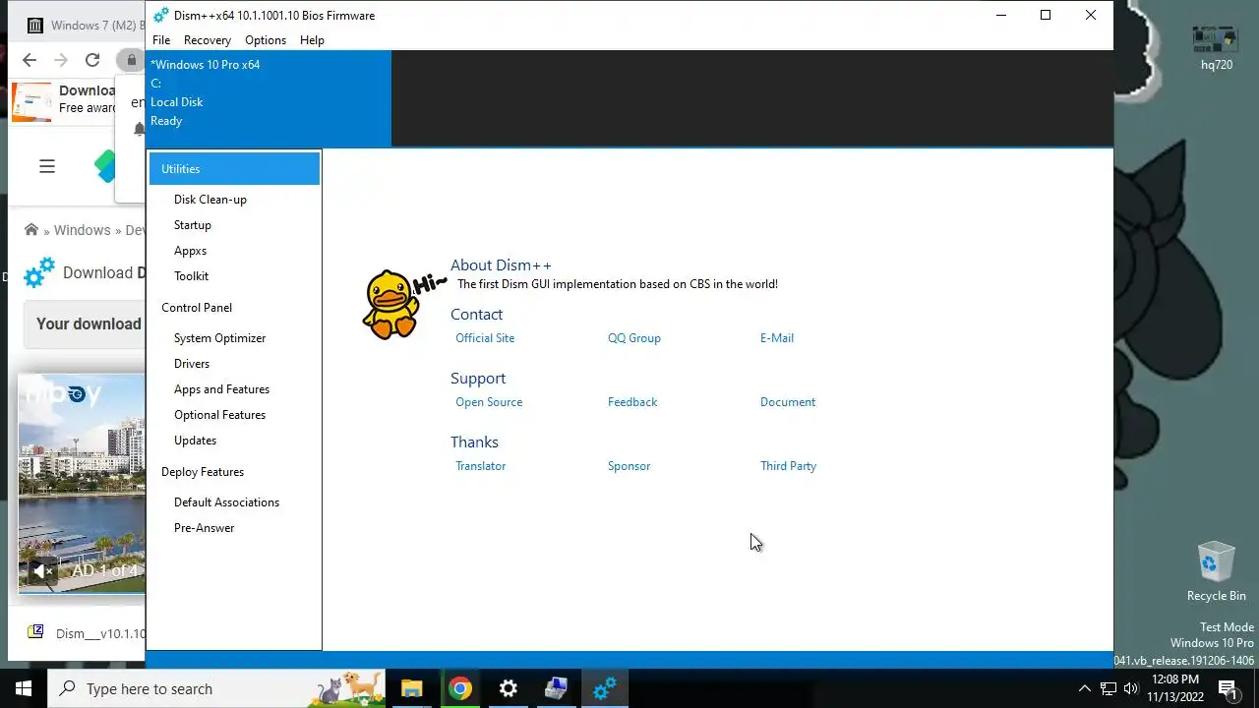Image resolution: width=1259 pixels, height=708 pixels.
Task: Click the ad video thumbnail in browser
Action: coord(82,484)
